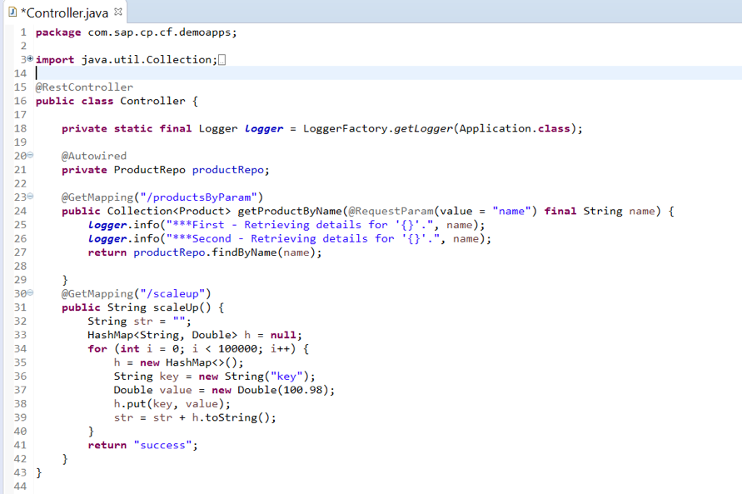
Task: Click Application.class argument on line 18
Action: pos(515,128)
